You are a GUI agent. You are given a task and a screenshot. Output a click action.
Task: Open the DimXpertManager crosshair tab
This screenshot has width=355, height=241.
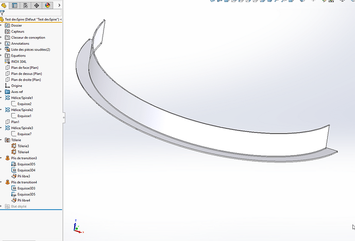coord(37,6)
